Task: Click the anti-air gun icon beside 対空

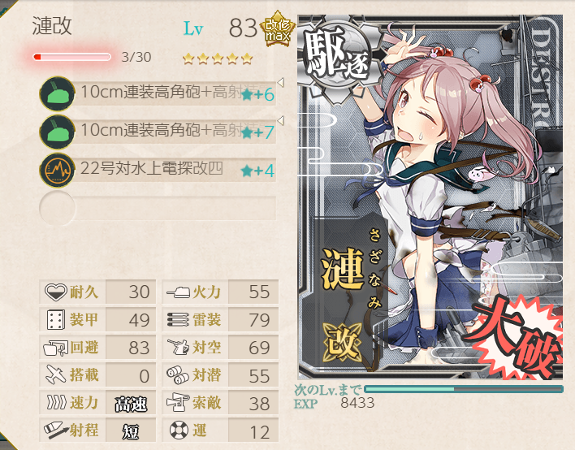Action: click(178, 347)
